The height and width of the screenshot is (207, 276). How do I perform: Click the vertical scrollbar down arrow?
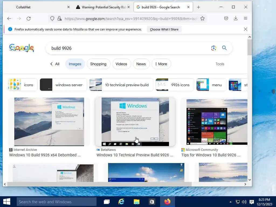pos(250,180)
